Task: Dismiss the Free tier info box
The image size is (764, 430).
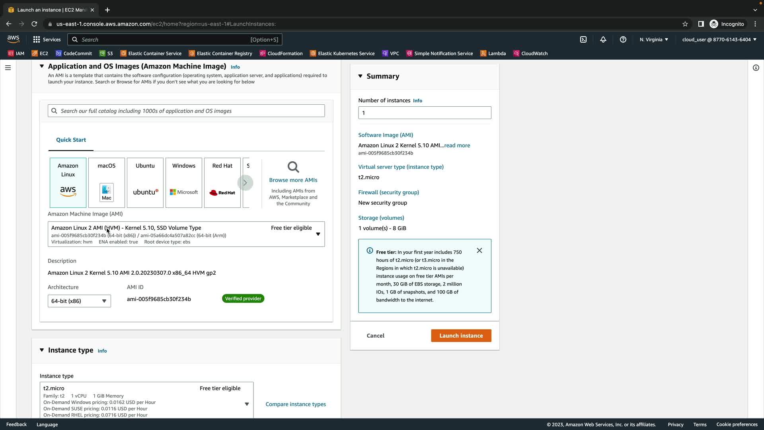Action: 479,250
